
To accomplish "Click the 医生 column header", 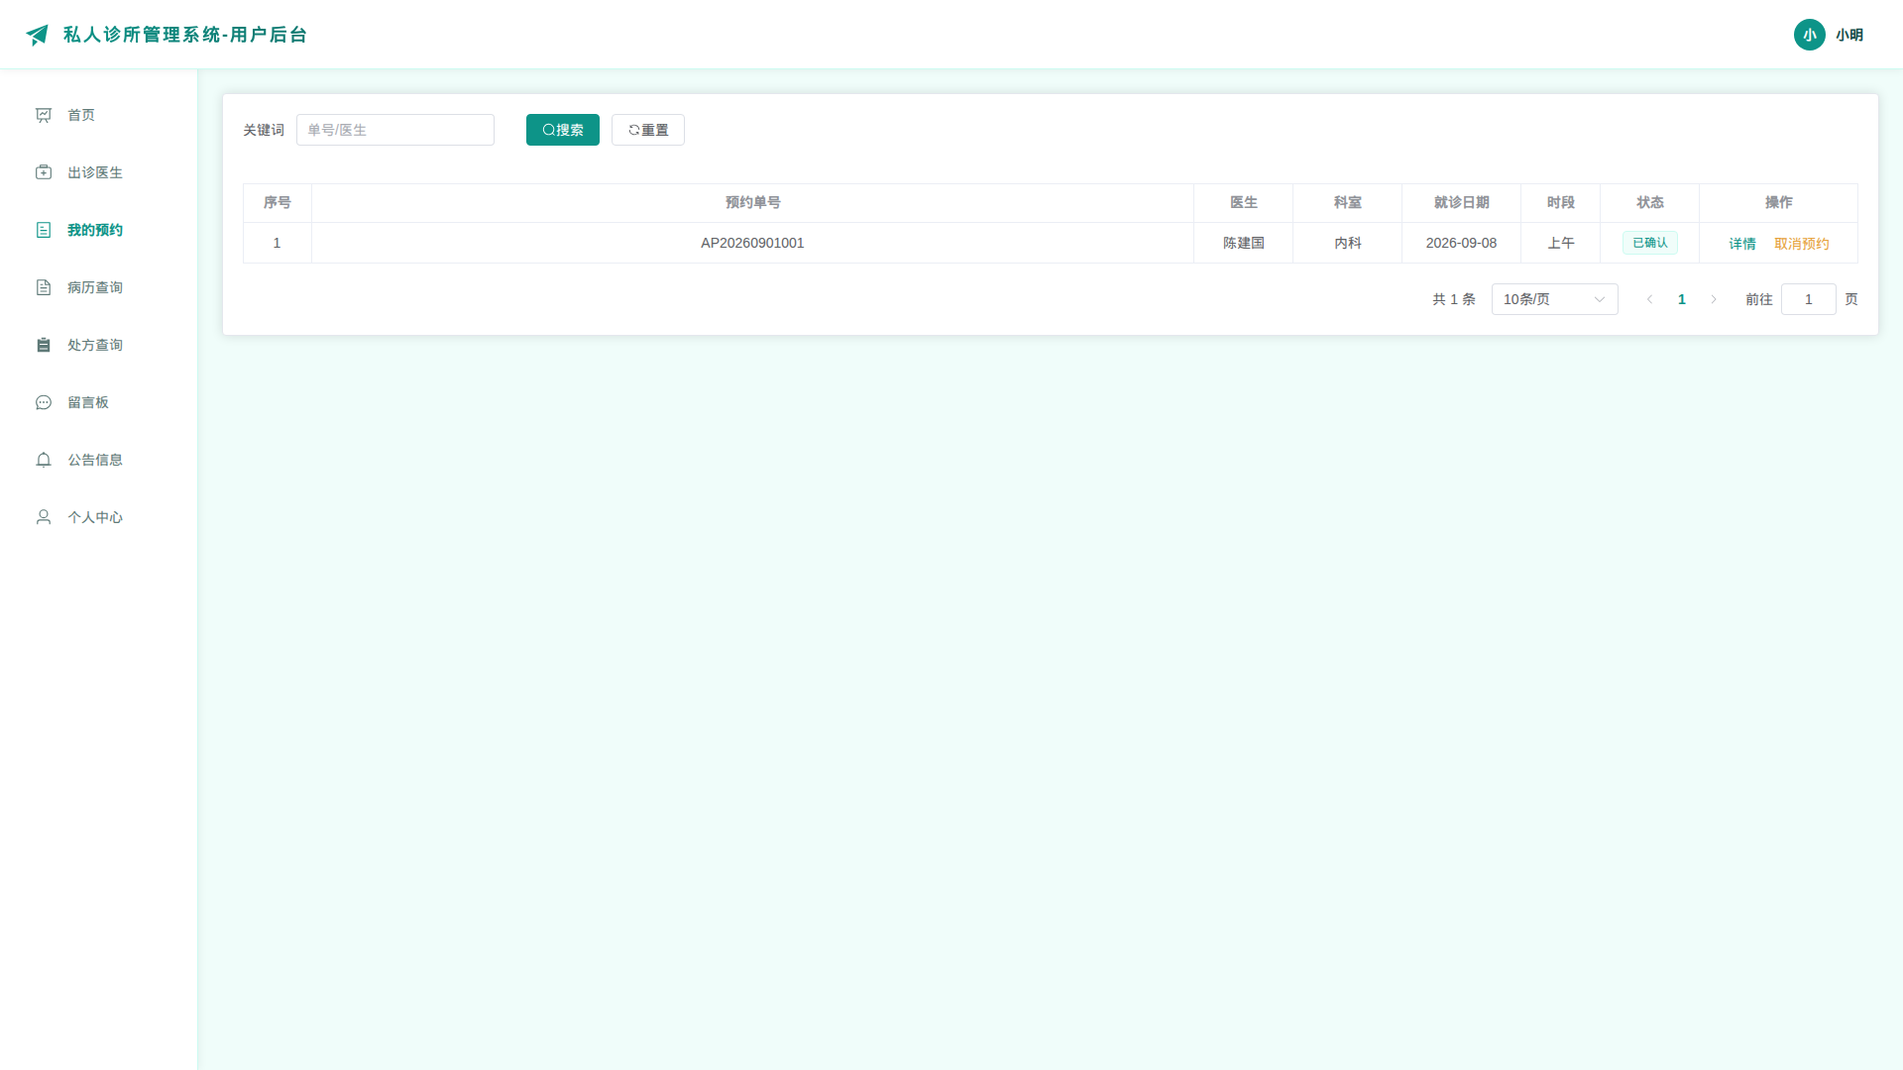I will (1244, 202).
